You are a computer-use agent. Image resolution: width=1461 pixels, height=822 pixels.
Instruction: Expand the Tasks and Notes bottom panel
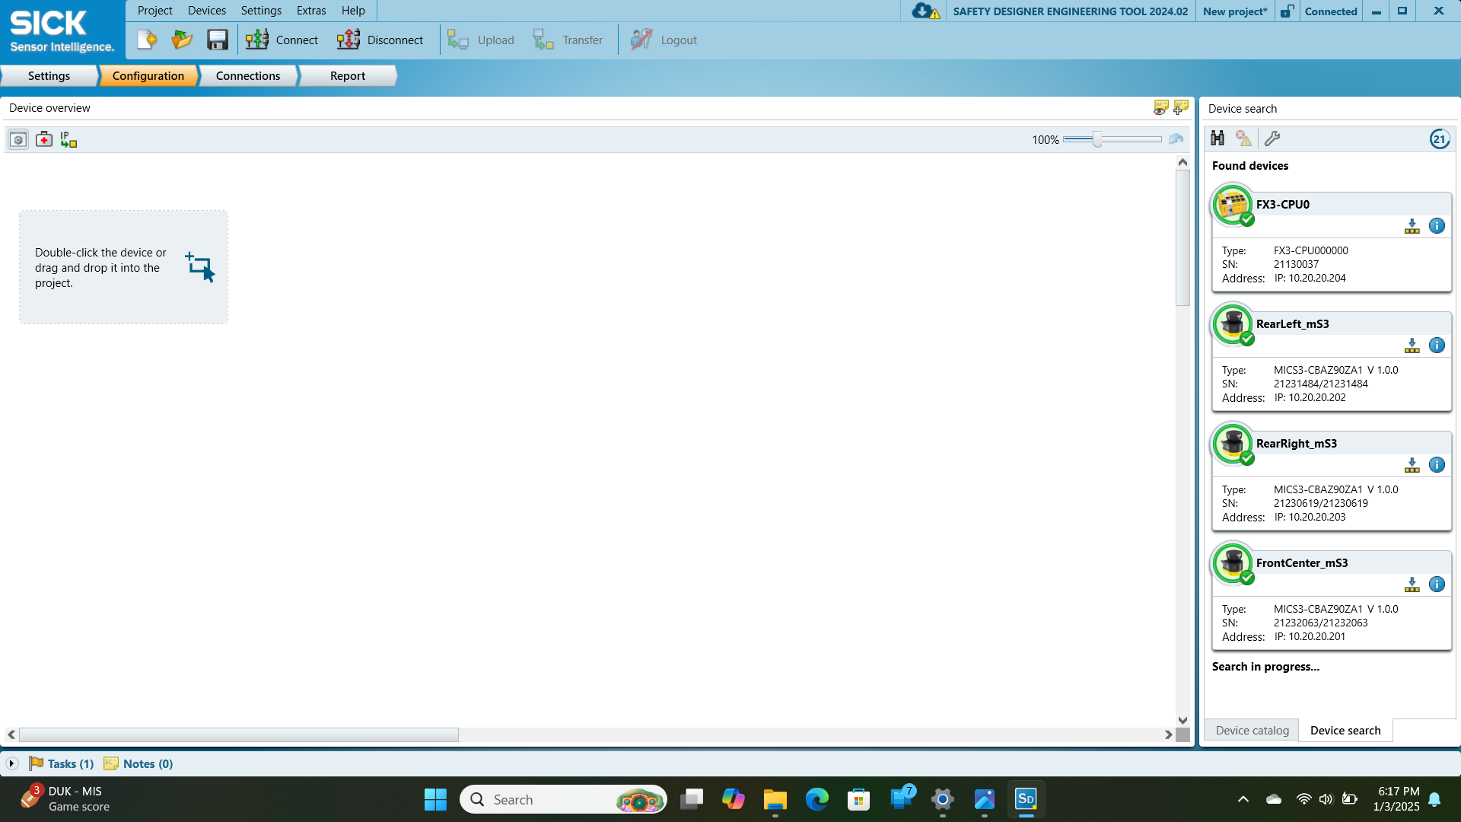pyautogui.click(x=11, y=763)
